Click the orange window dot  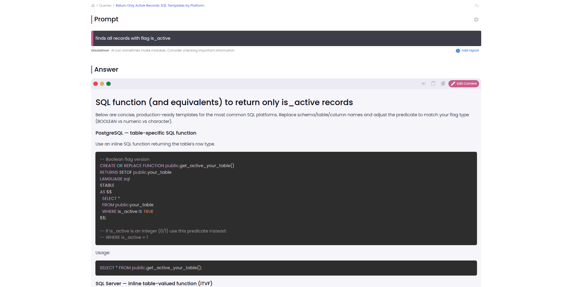pos(102,84)
